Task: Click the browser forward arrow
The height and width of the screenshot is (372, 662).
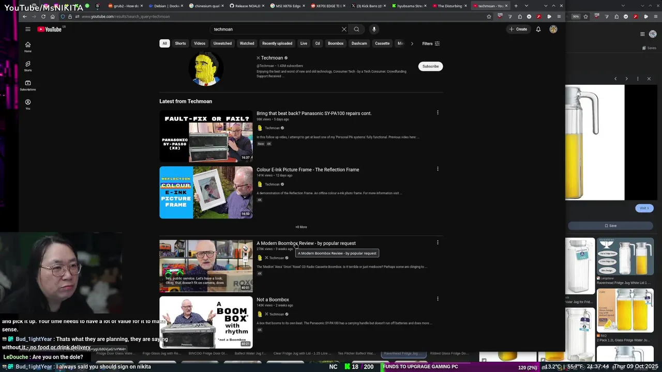Action: pos(34,17)
